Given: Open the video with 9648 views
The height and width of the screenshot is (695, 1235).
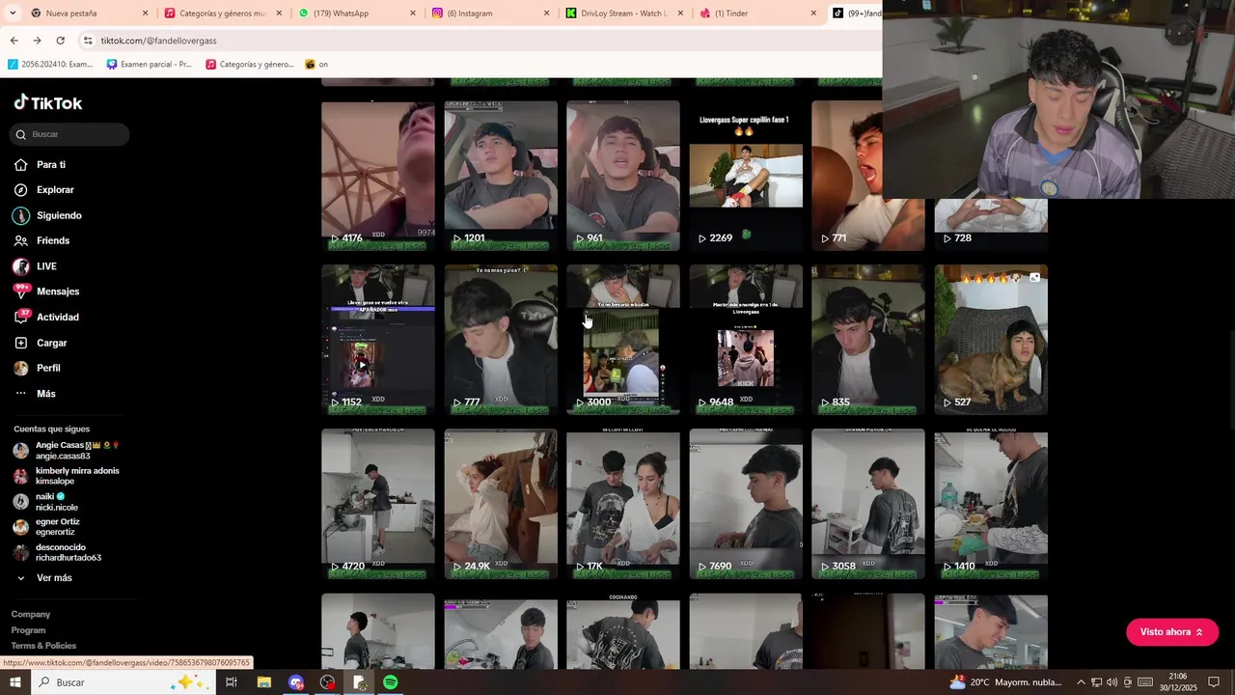Looking at the screenshot, I should pos(746,340).
